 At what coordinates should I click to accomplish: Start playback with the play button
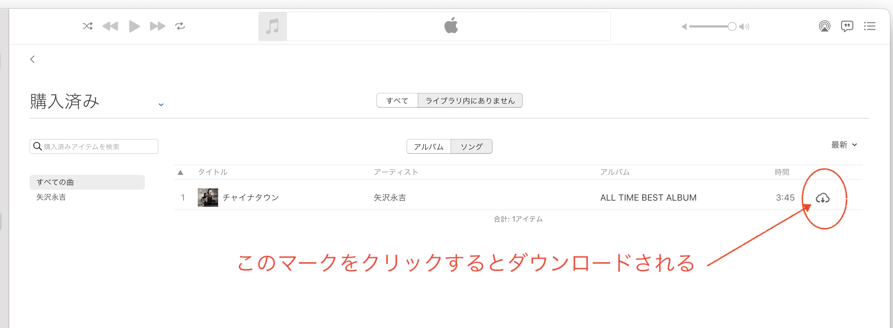134,26
